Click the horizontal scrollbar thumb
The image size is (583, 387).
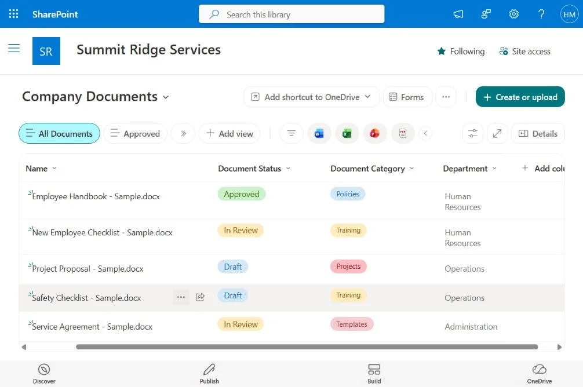tap(307, 347)
